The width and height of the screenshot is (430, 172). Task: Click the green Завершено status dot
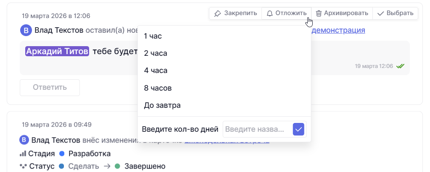coord(117,166)
